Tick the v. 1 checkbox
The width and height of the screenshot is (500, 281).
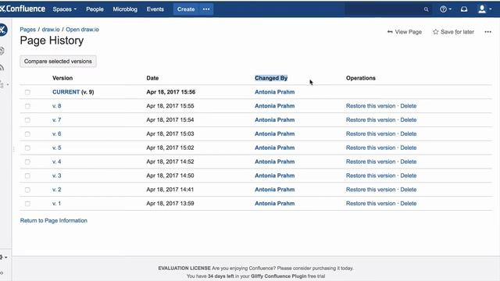click(27, 204)
